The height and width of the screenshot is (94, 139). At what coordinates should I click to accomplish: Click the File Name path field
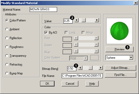pos(82,76)
